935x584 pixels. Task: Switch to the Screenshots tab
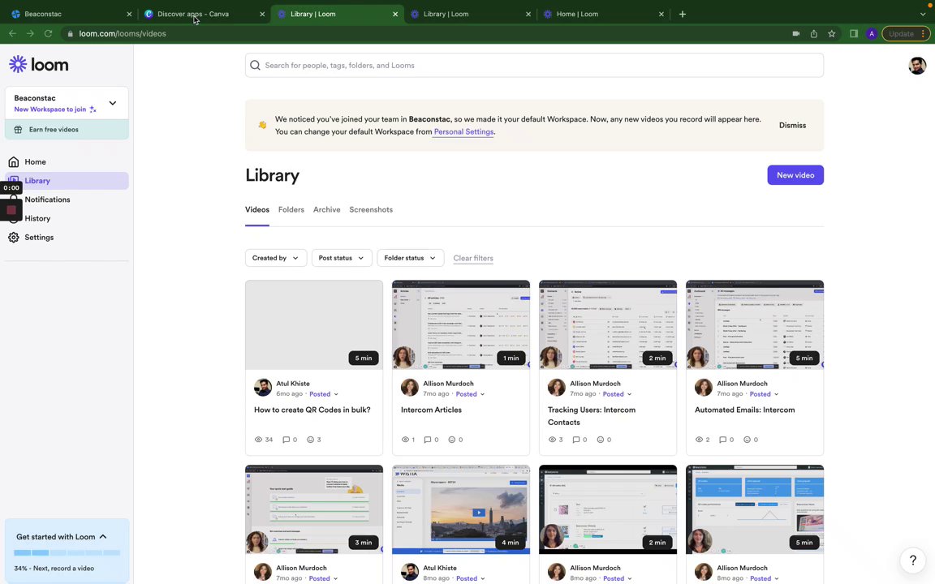371,210
